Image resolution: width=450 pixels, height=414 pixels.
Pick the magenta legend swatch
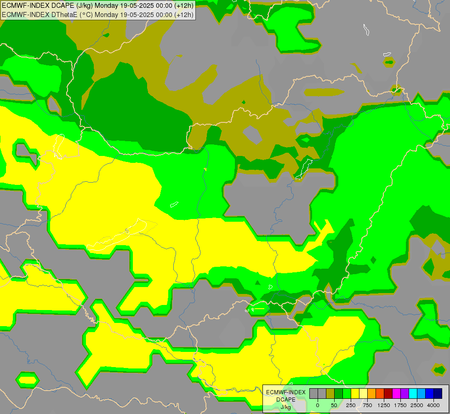(x=396, y=393)
